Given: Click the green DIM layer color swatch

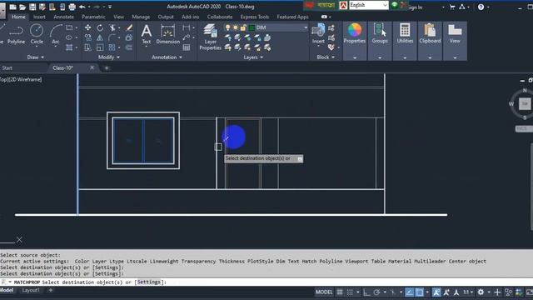Looking at the screenshot, I should pyautogui.click(x=252, y=27).
